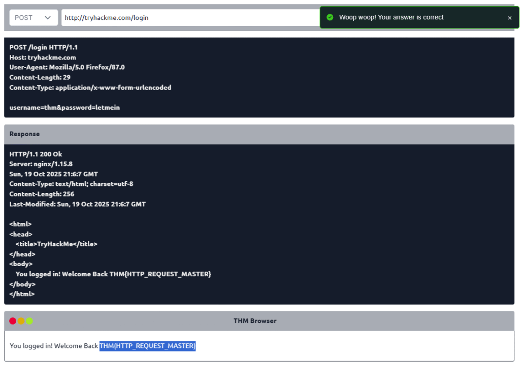Screen dimensions: 520x386
Task: Select the User-Agent header line
Action: pyautogui.click(x=67, y=67)
